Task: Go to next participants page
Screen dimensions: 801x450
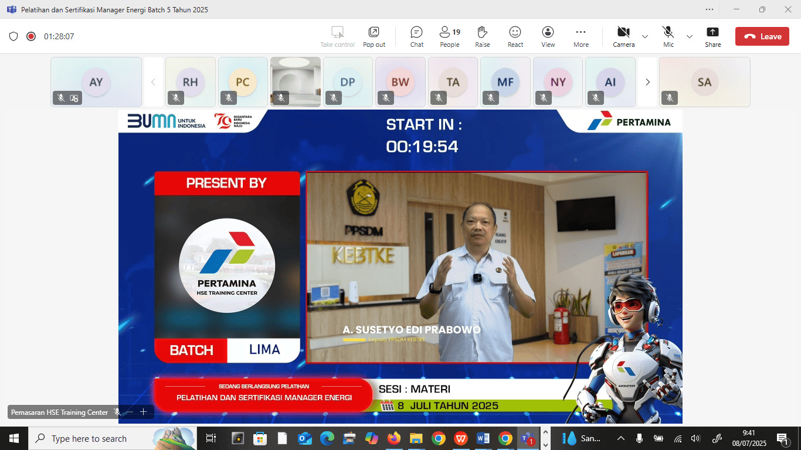Action: [647, 82]
